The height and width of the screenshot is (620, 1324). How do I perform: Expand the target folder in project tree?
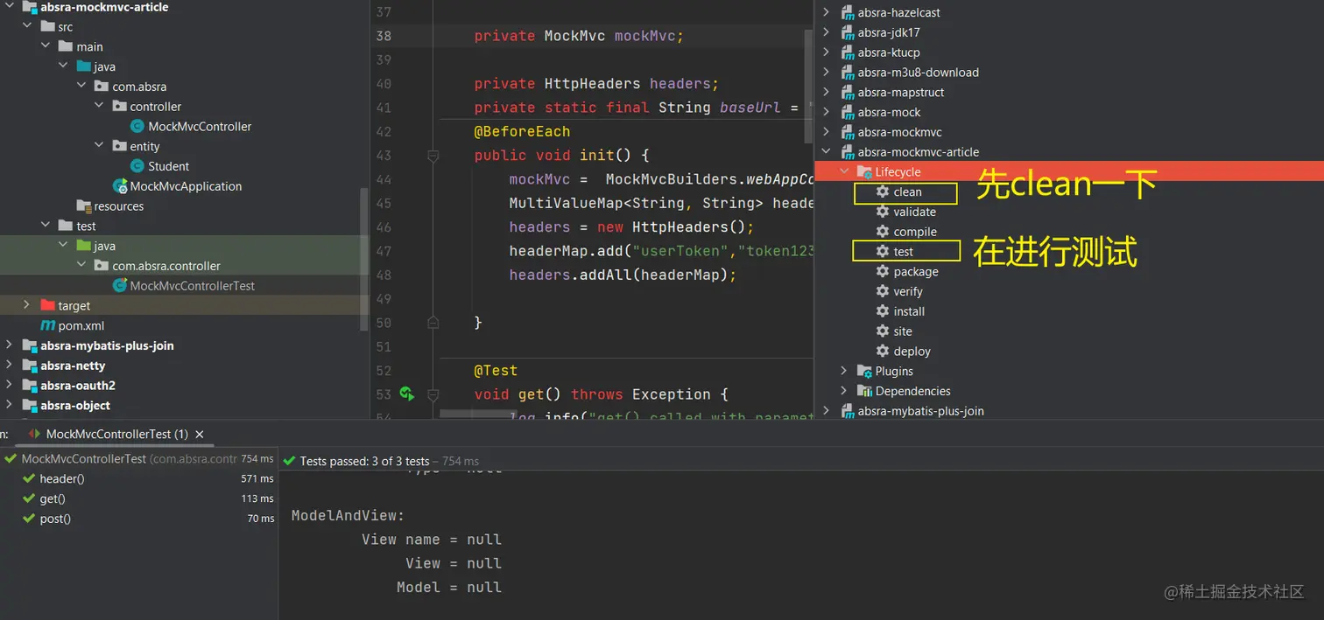point(26,305)
